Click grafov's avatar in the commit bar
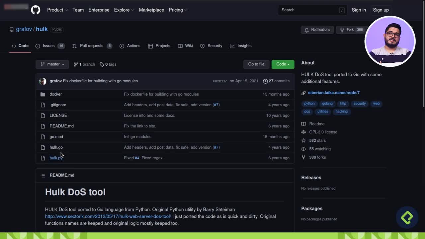The height and width of the screenshot is (239, 425). coord(43,81)
